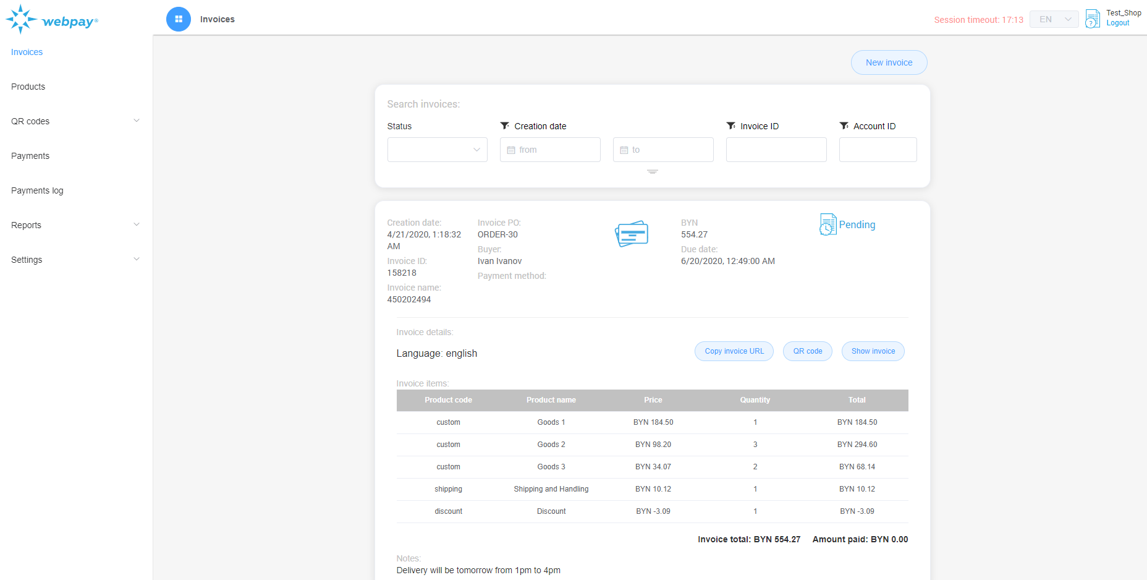1147x580 pixels.
Task: Click the filter icon next to Invoice ID
Action: tap(731, 126)
